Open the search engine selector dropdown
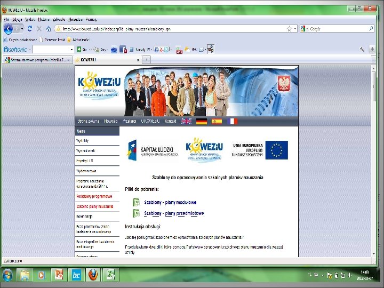This screenshot has height=288, width=384. pyautogui.click(x=307, y=29)
